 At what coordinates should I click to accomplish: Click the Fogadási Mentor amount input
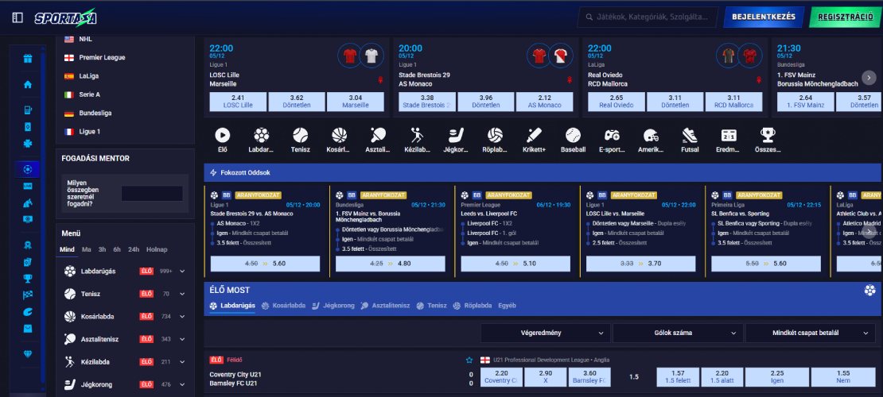pos(152,194)
